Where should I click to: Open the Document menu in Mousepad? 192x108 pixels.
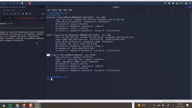(x=6, y=10)
